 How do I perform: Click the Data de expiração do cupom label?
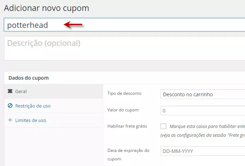click(128, 155)
